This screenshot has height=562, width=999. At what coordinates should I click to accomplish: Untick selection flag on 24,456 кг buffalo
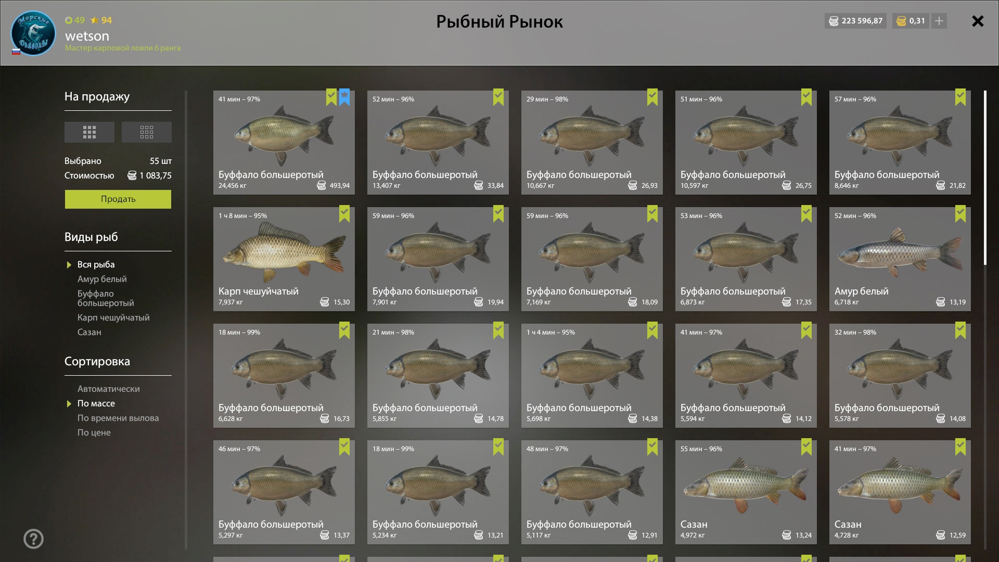331,97
